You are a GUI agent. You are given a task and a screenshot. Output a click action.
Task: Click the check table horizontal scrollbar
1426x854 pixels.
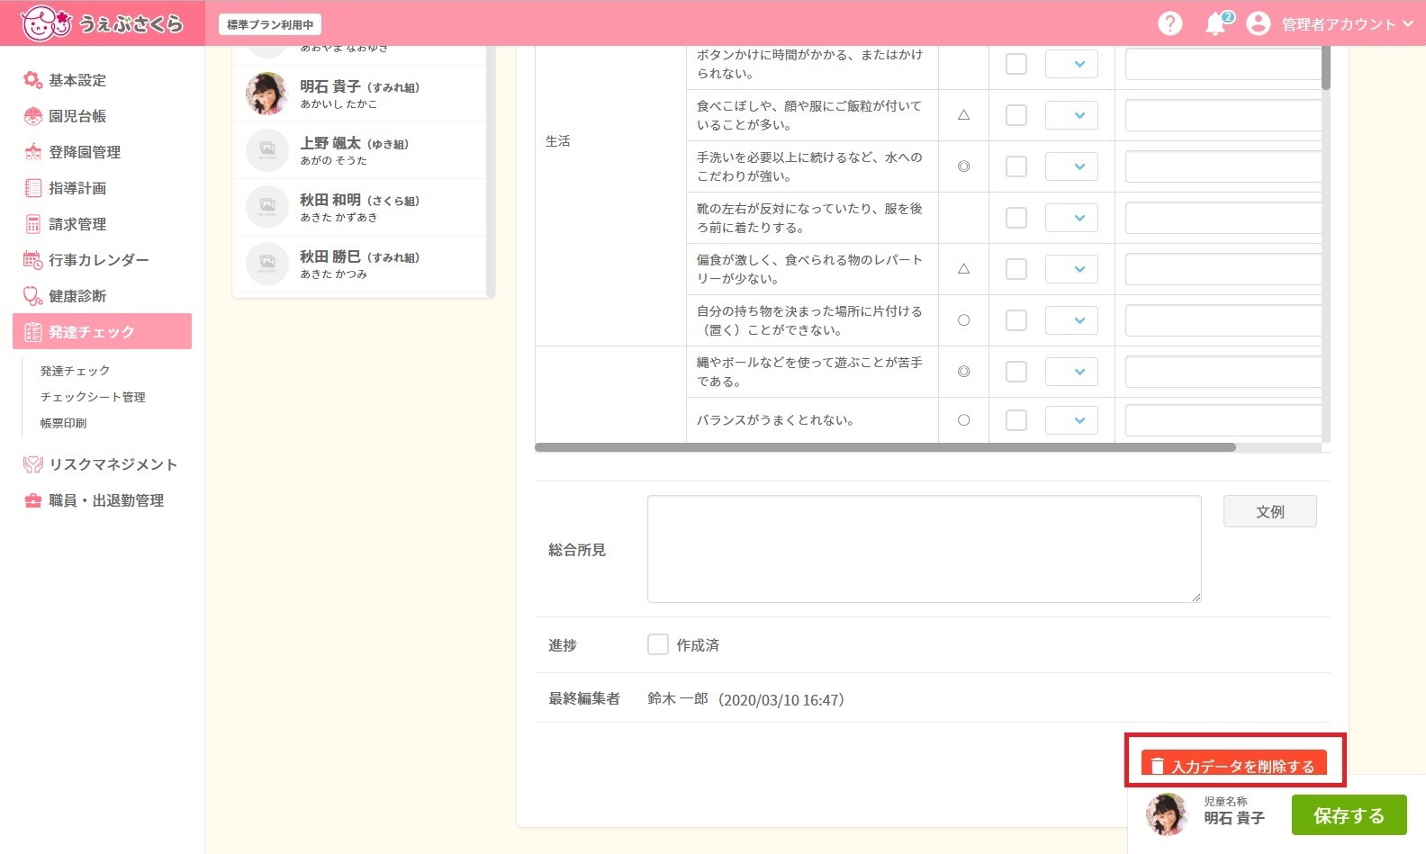point(885,447)
